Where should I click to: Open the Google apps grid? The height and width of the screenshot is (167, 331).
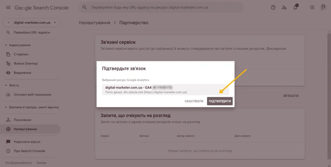[312, 7]
